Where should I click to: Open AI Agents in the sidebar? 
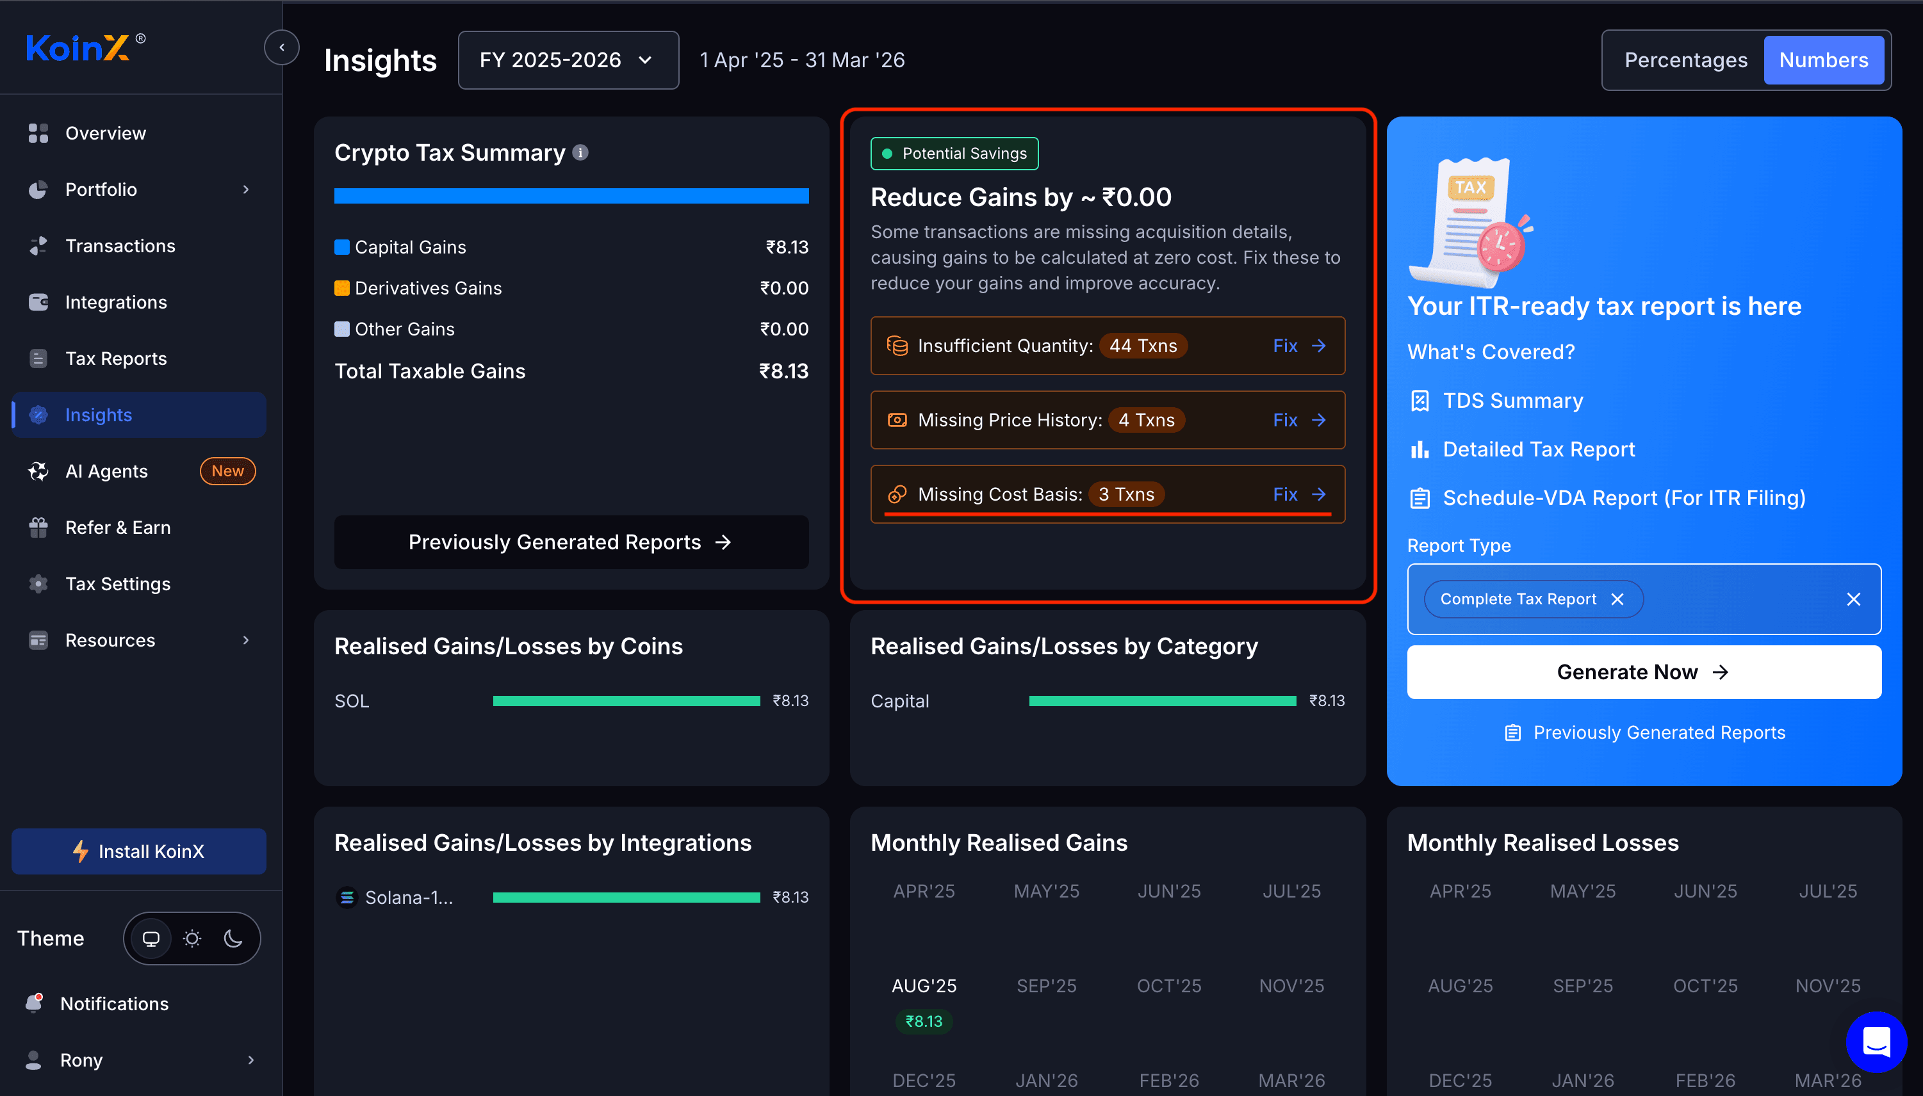(x=140, y=471)
